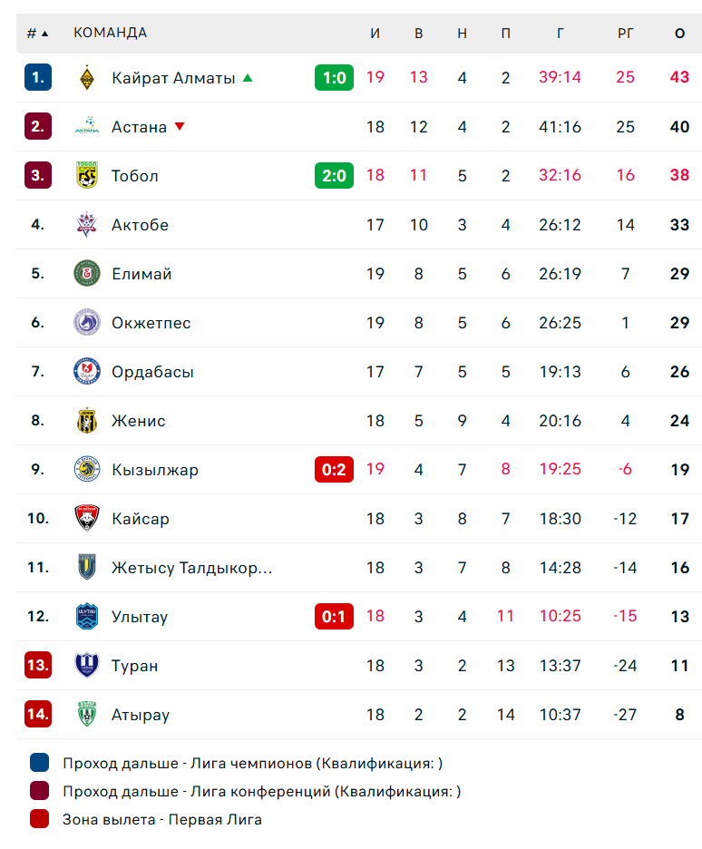Open the Ордабасы team link
702x849 pixels.
[x=152, y=372]
